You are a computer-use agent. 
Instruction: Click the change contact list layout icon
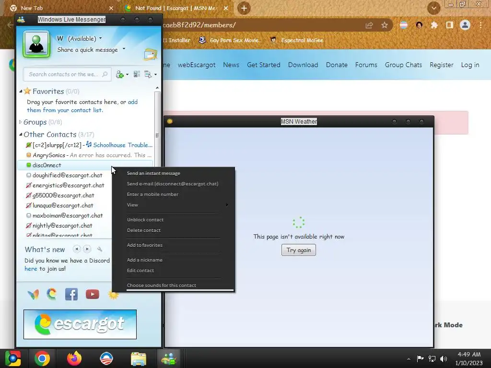[x=137, y=74]
